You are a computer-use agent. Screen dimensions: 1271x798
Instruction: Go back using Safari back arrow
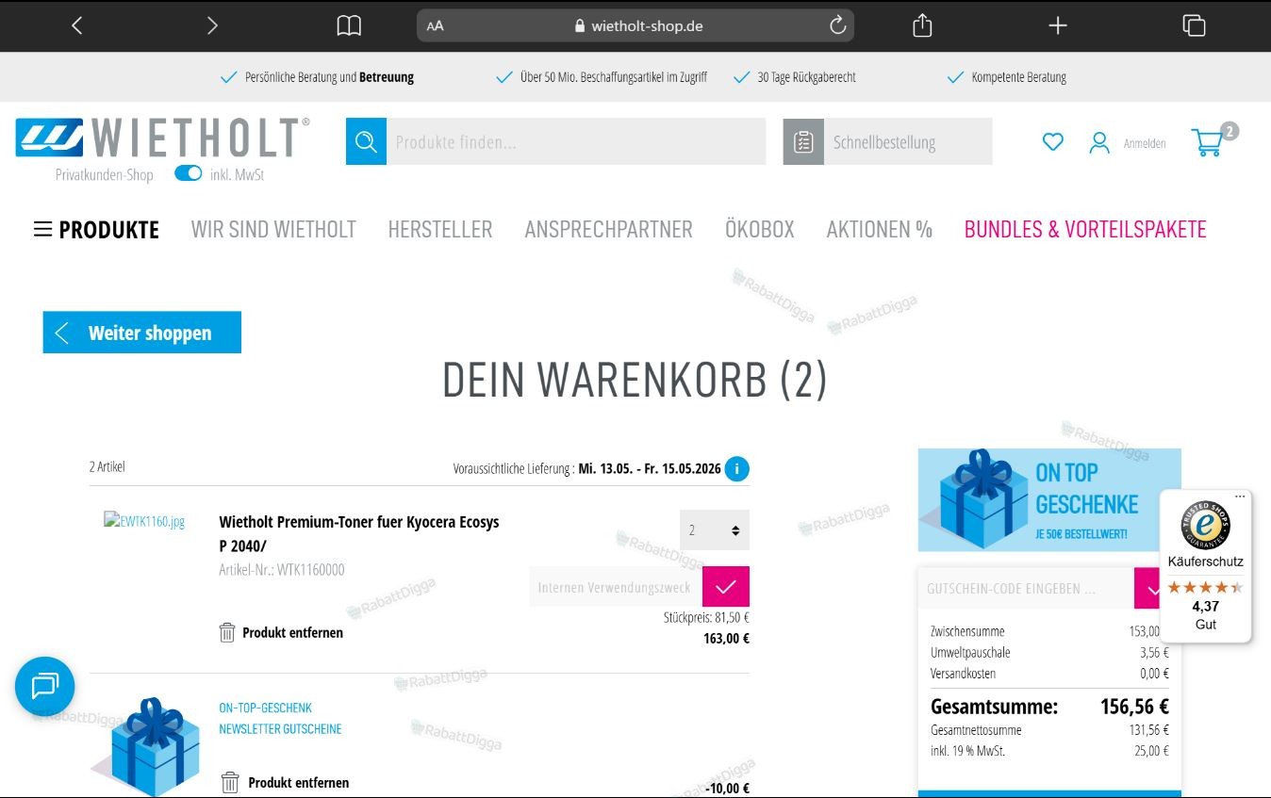point(77,25)
